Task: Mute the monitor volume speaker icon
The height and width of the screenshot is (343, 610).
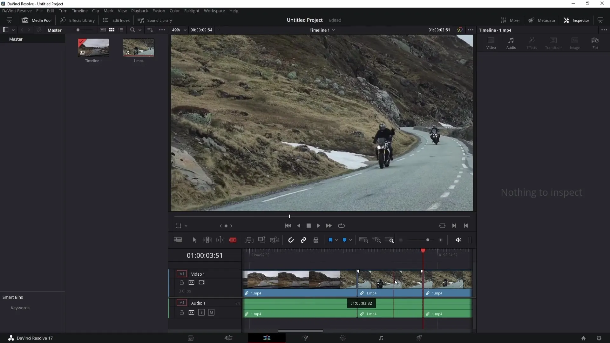Action: (458, 240)
